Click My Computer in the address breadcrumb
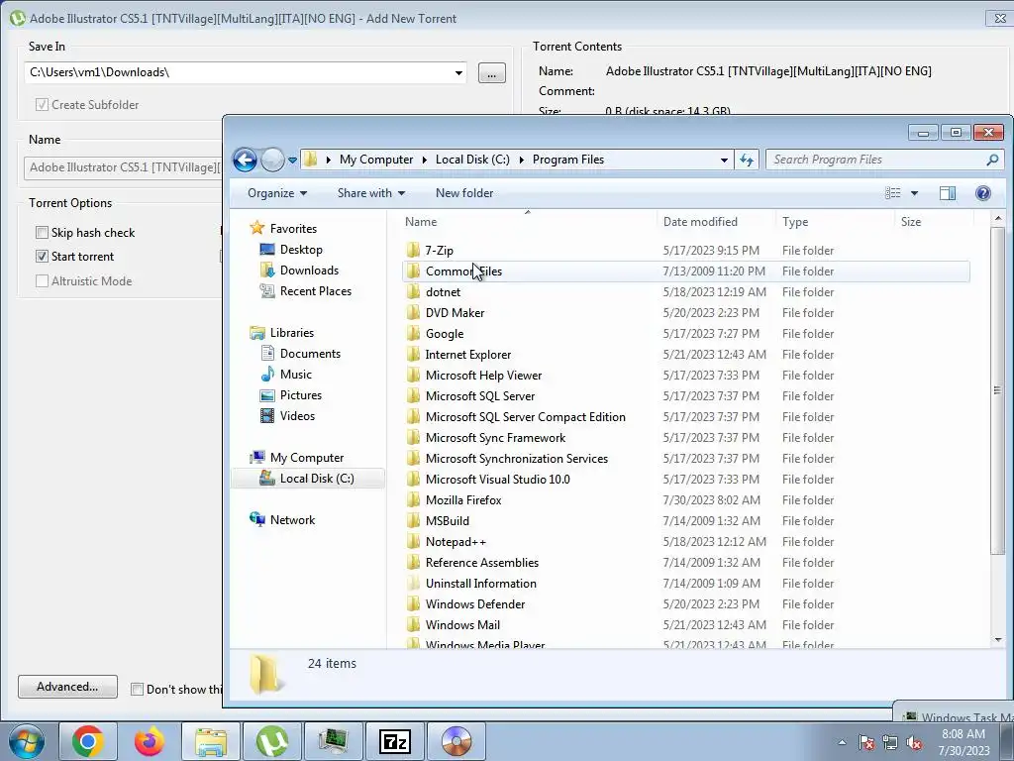The height and width of the screenshot is (761, 1014). pyautogui.click(x=375, y=160)
